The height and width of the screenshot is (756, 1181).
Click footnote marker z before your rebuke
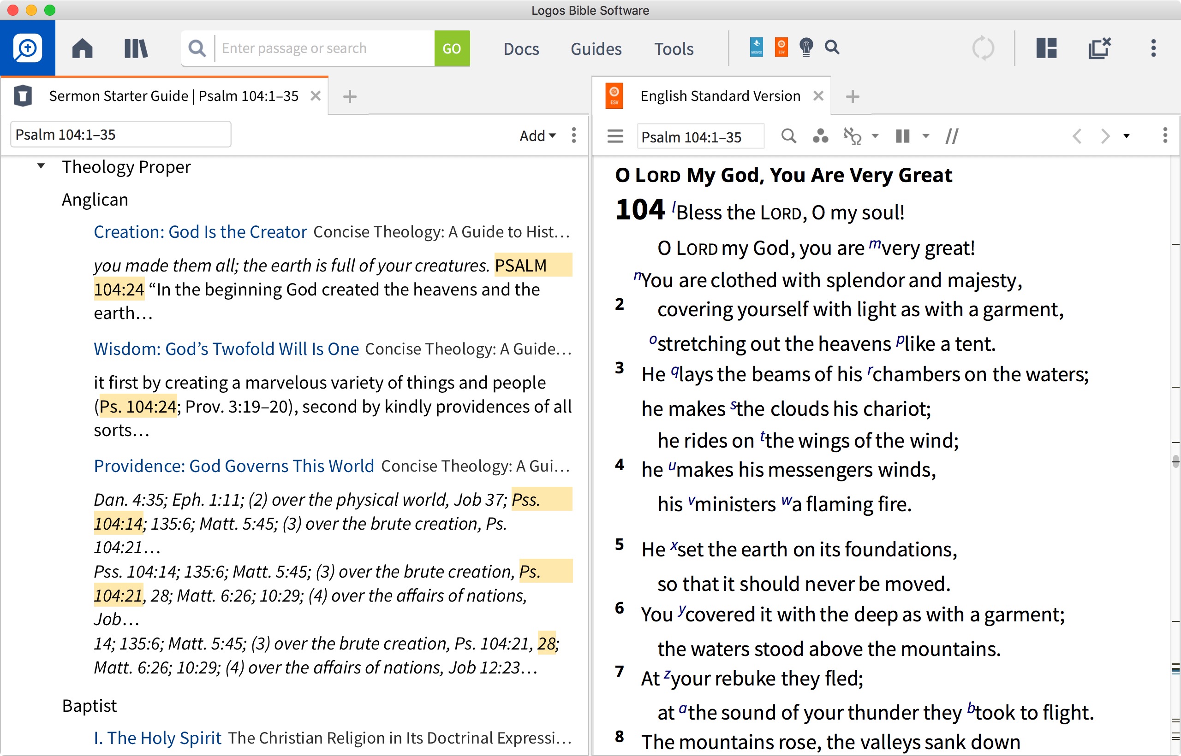pyautogui.click(x=667, y=674)
